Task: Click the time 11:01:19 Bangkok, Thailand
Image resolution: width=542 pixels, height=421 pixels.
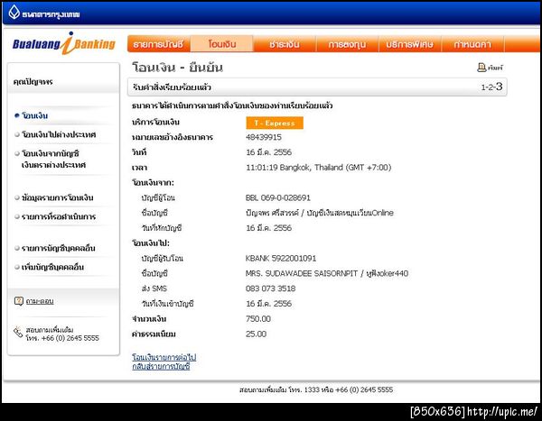Action: point(318,168)
